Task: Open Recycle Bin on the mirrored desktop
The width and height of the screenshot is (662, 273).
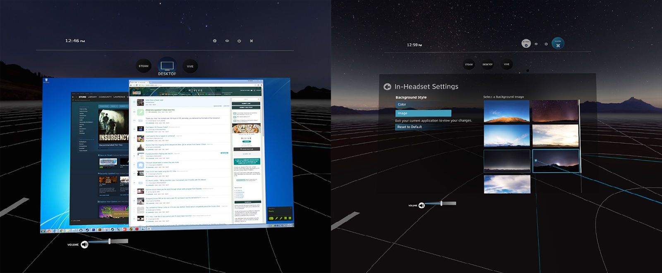Action: click(x=46, y=81)
